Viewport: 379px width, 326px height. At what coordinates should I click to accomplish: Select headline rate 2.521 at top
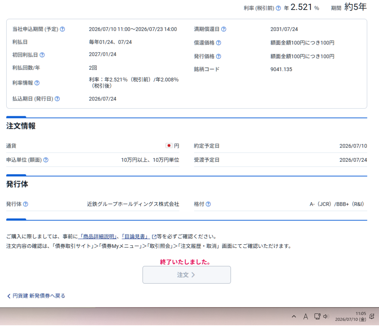tap(301, 7)
